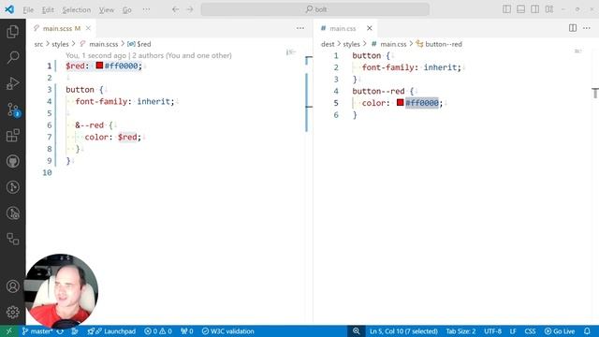
Task: Open the Search view in activity bar
Action: point(12,58)
